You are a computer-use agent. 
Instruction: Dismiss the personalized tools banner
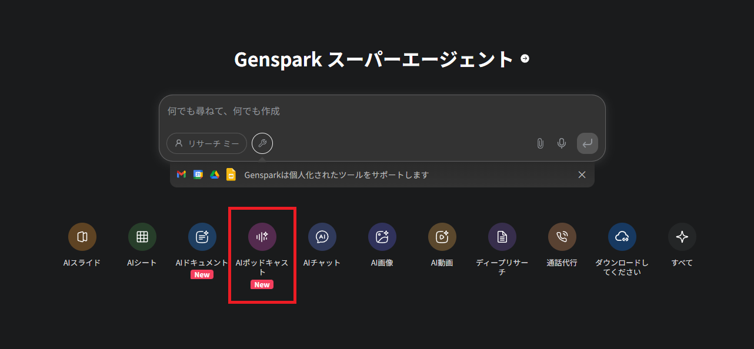pyautogui.click(x=582, y=174)
